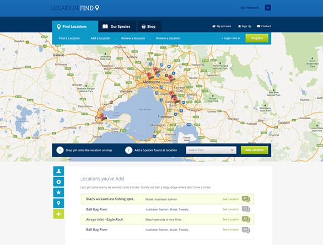The width and height of the screenshot is (323, 245).
Task: Open the Add a location submenu link
Action: pyautogui.click(x=100, y=38)
